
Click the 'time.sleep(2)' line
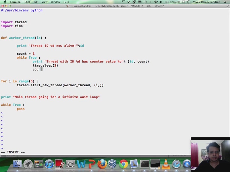tap(45, 66)
